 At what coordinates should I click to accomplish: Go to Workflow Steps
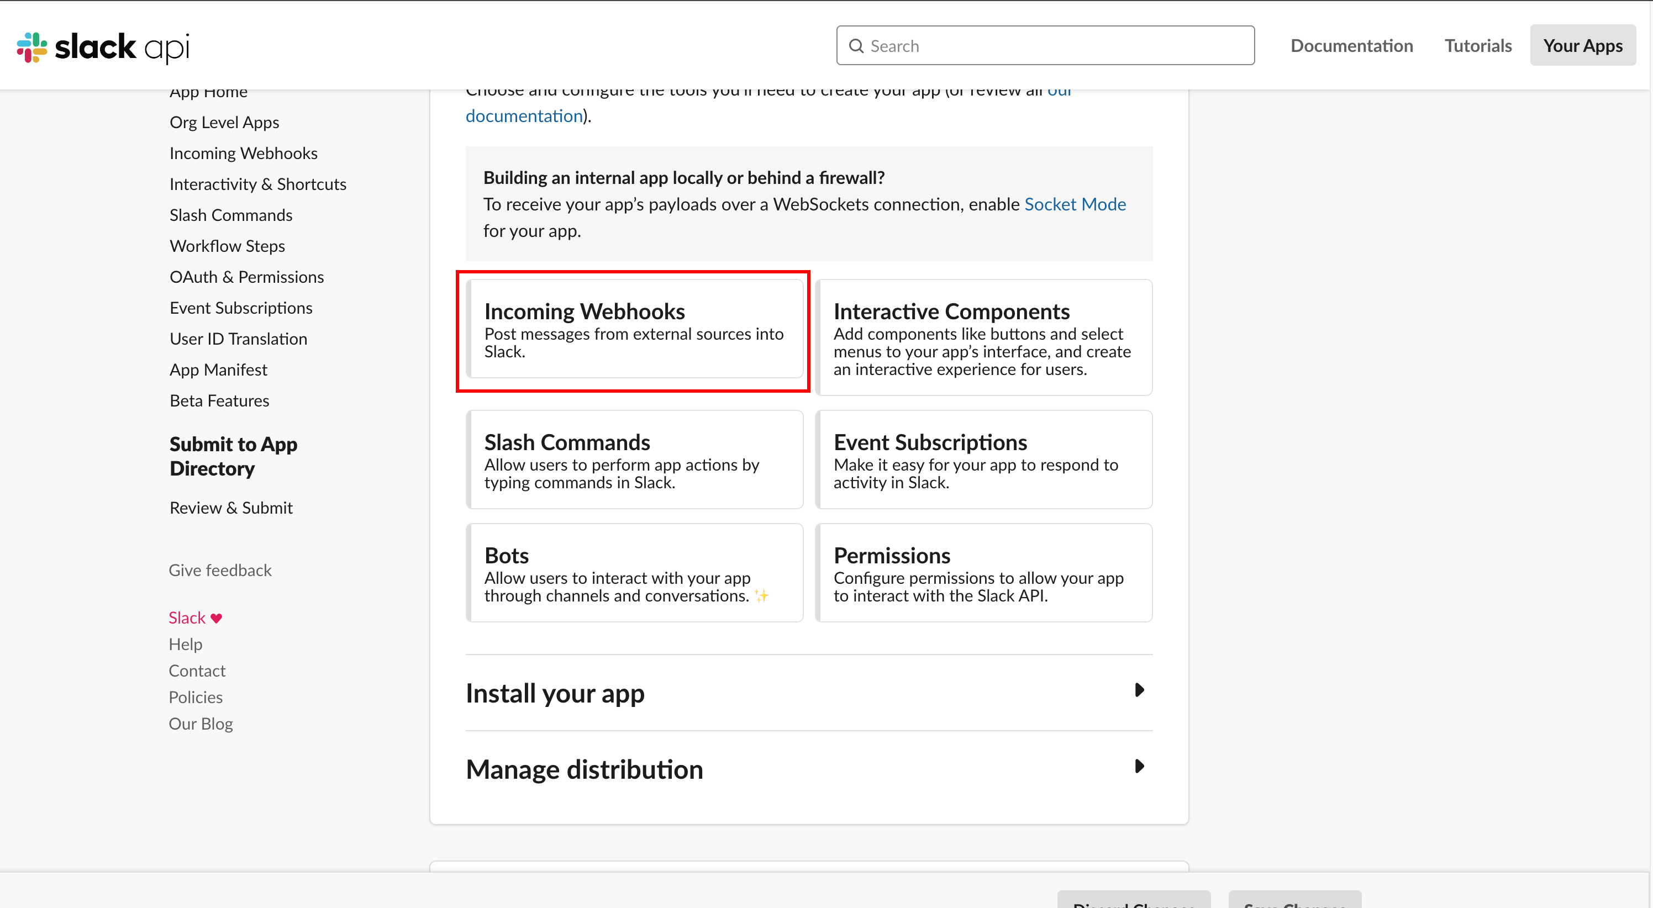pos(227,246)
